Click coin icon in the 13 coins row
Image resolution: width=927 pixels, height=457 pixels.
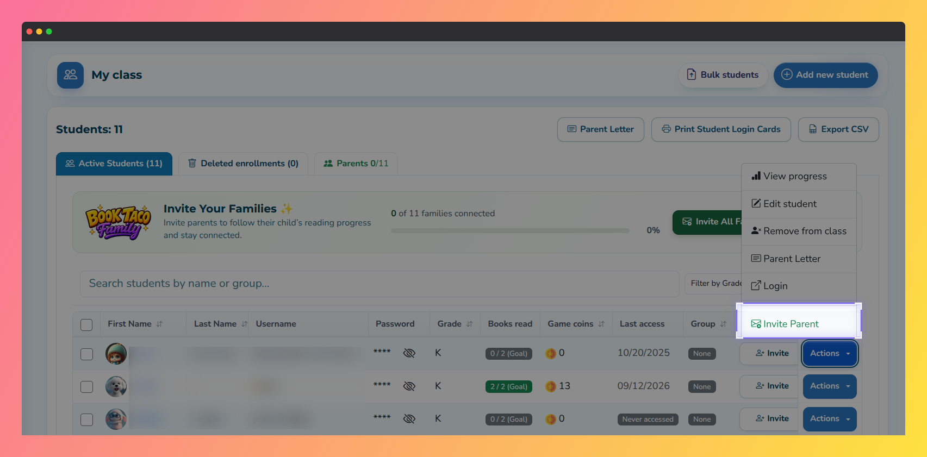[551, 386]
